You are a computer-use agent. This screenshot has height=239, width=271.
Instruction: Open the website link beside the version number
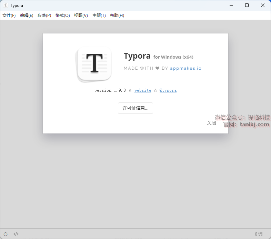(143, 90)
